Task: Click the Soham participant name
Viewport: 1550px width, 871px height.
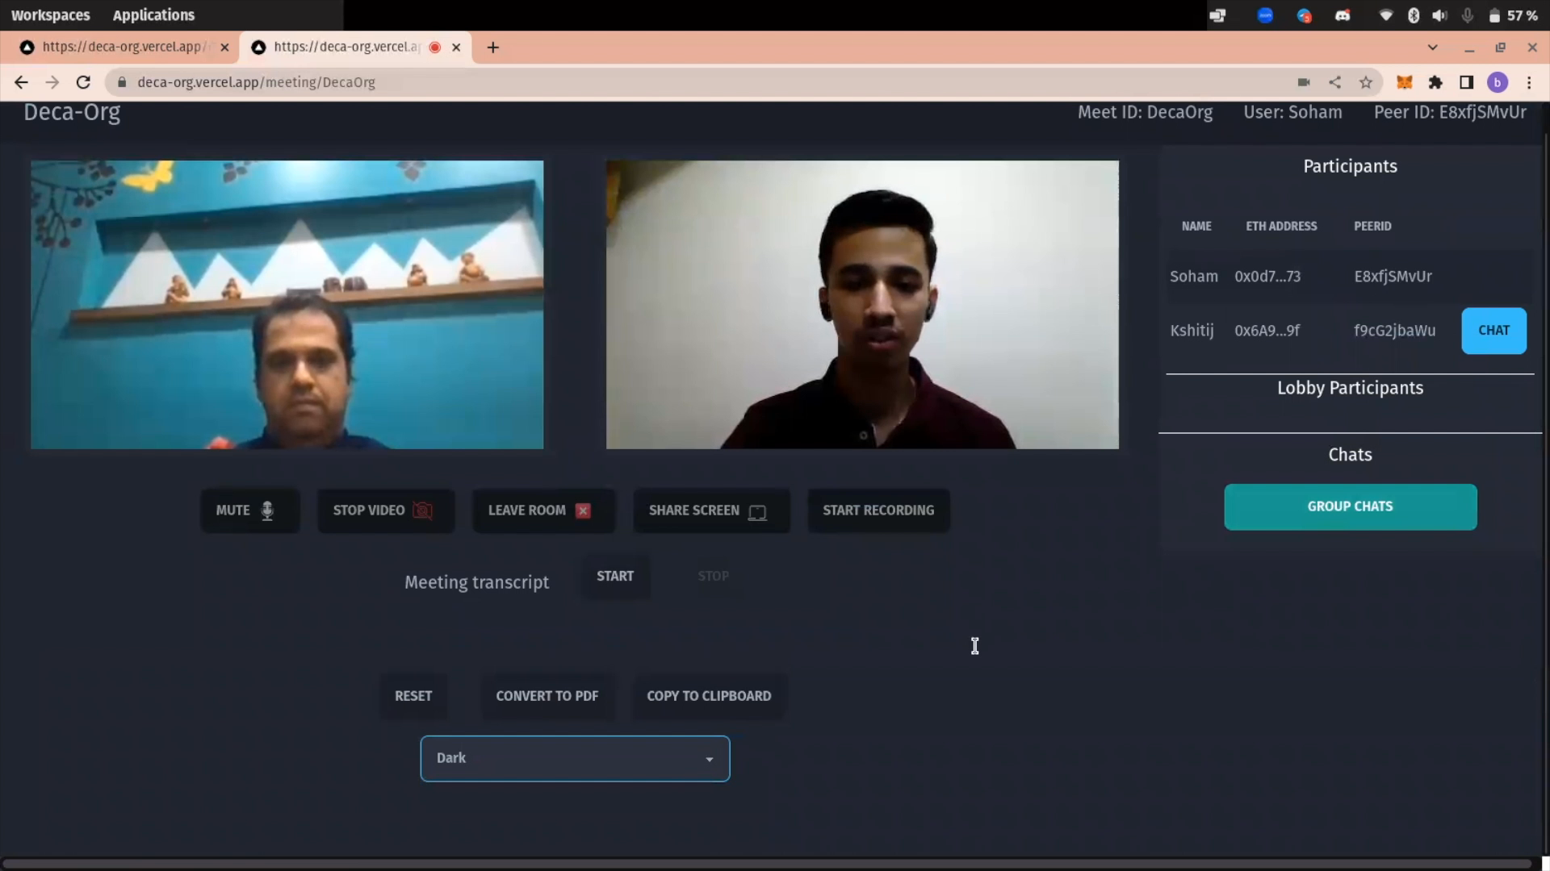Action: tap(1194, 277)
